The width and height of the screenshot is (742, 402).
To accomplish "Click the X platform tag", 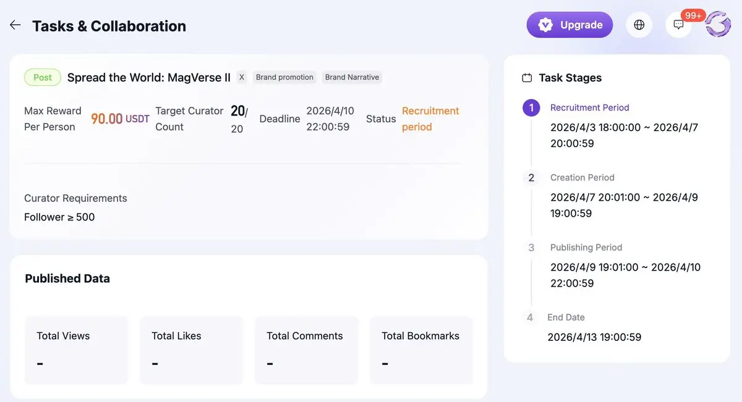I will coord(242,77).
